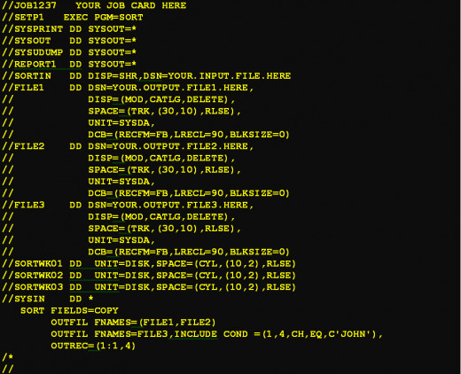Click SORTWK03 space parameter text
This screenshot has height=374, width=461.
pyautogui.click(x=226, y=287)
